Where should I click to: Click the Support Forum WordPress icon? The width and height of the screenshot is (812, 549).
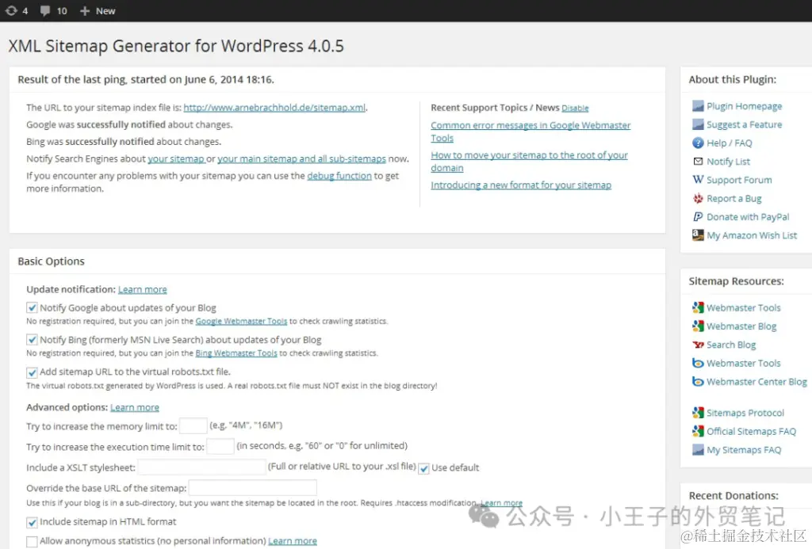pos(698,180)
